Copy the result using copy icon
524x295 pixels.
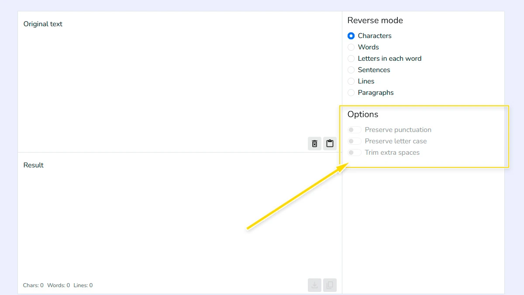tap(330, 285)
